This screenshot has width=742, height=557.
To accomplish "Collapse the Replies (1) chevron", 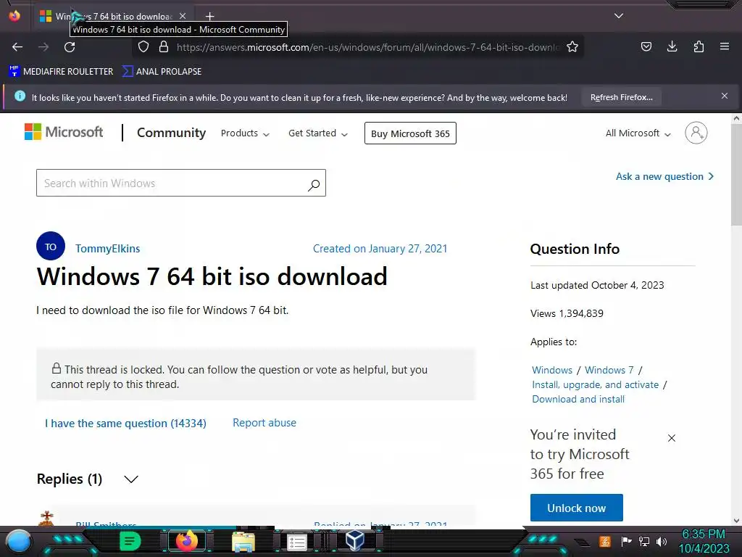I will 131,479.
